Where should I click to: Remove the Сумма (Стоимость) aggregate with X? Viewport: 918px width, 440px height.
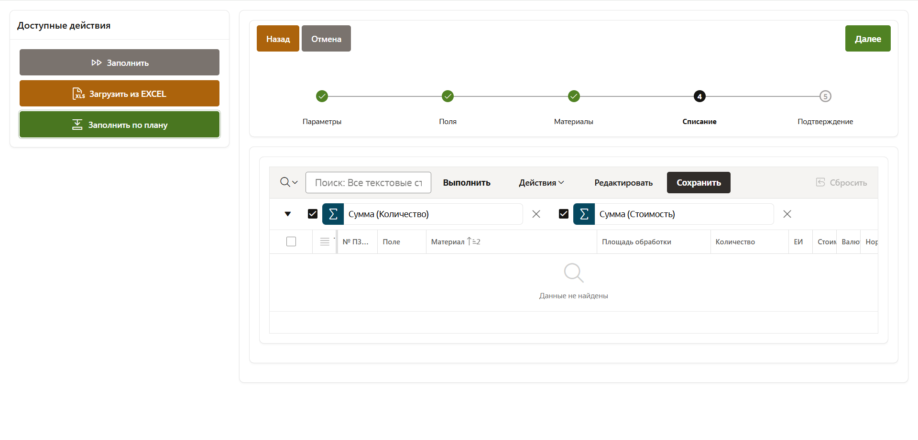(787, 214)
